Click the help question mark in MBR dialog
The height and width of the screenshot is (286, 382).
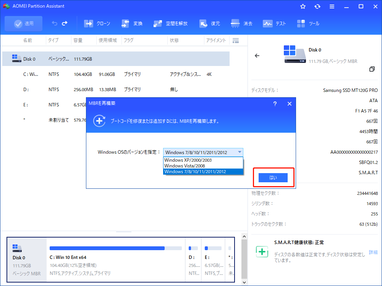275,104
